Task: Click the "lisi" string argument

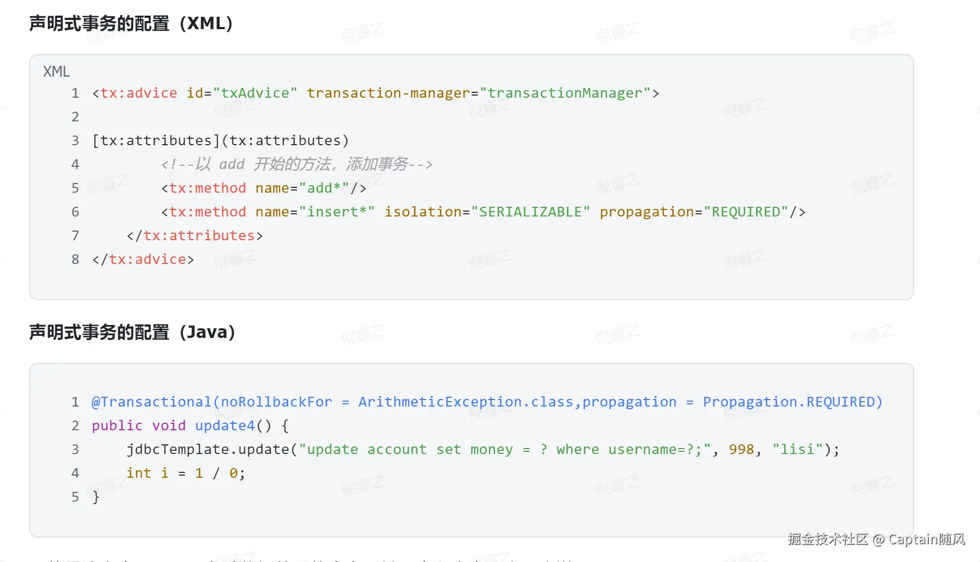Action: [x=797, y=450]
